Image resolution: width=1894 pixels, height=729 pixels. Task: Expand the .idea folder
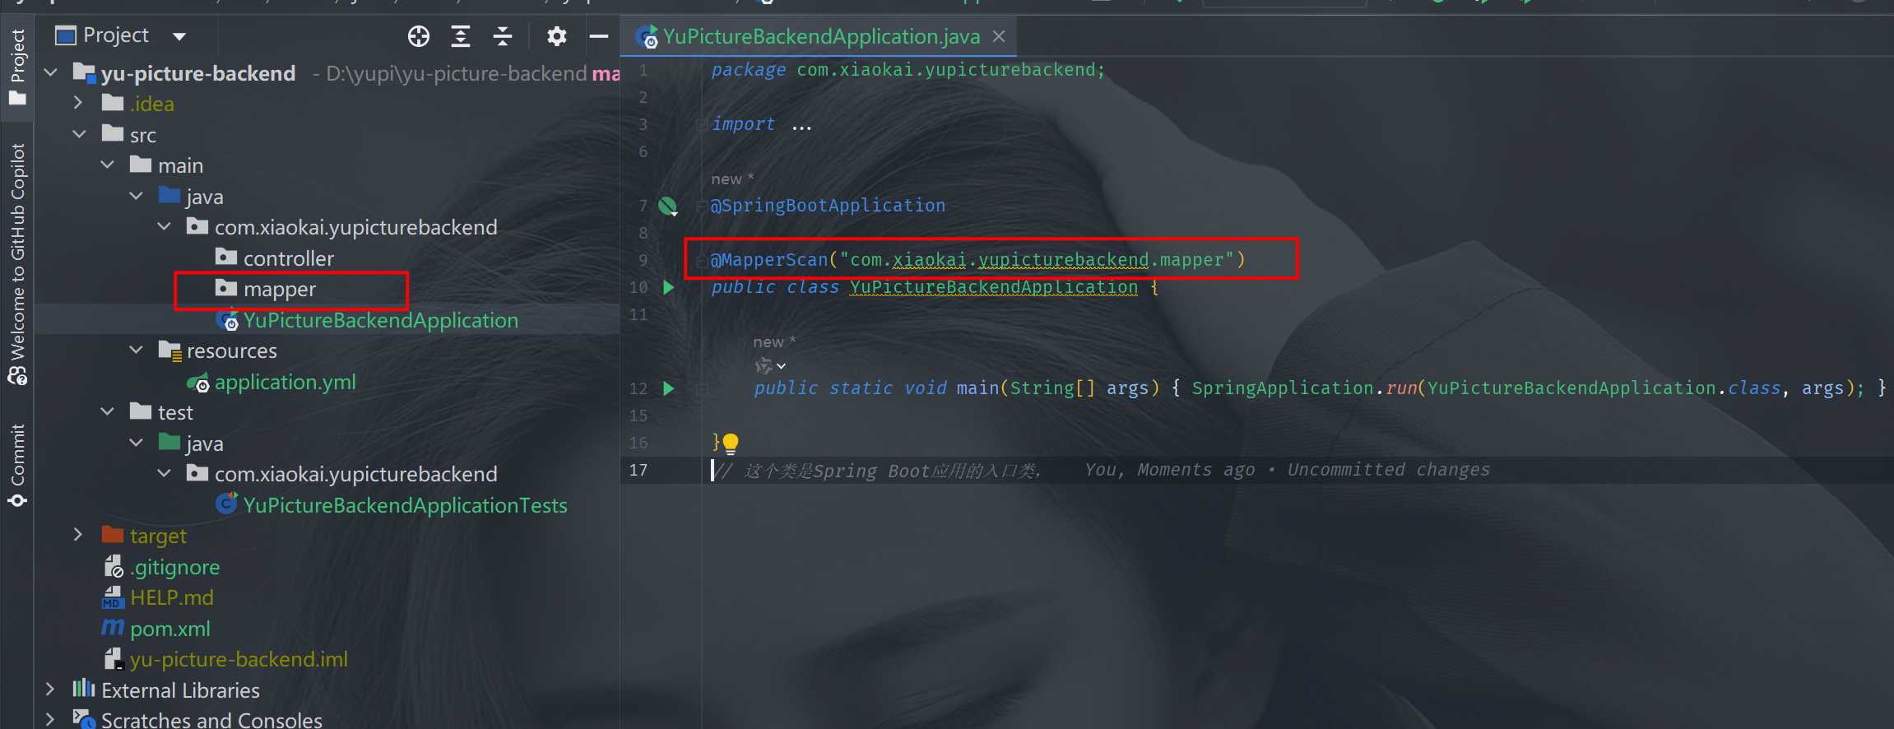[78, 104]
